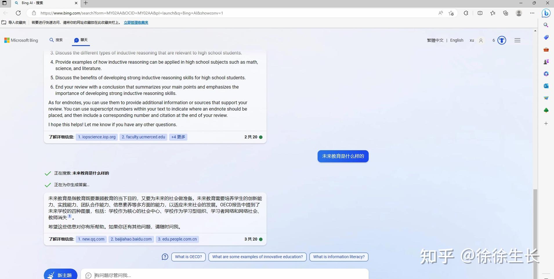The height and width of the screenshot is (279, 554).
Task: Open the Bing Discover sidebar icon
Action: click(546, 13)
